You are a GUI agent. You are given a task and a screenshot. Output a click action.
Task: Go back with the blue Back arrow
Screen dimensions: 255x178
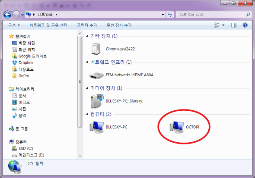[x=7, y=15]
